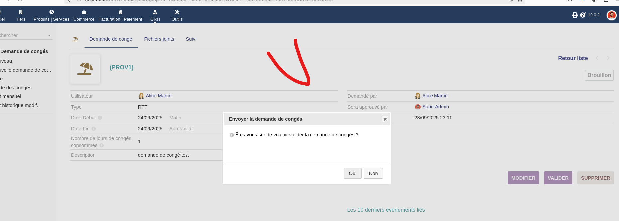The image size is (619, 221).
Task: Cancel with the Non button
Action: pyautogui.click(x=373, y=173)
